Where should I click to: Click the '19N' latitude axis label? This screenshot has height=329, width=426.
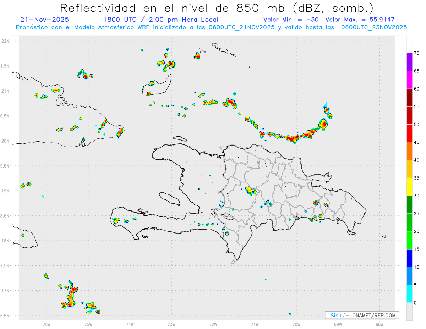pos(6,191)
